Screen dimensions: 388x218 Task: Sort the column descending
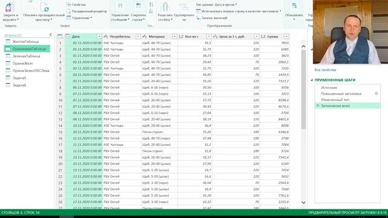(x=151, y=11)
